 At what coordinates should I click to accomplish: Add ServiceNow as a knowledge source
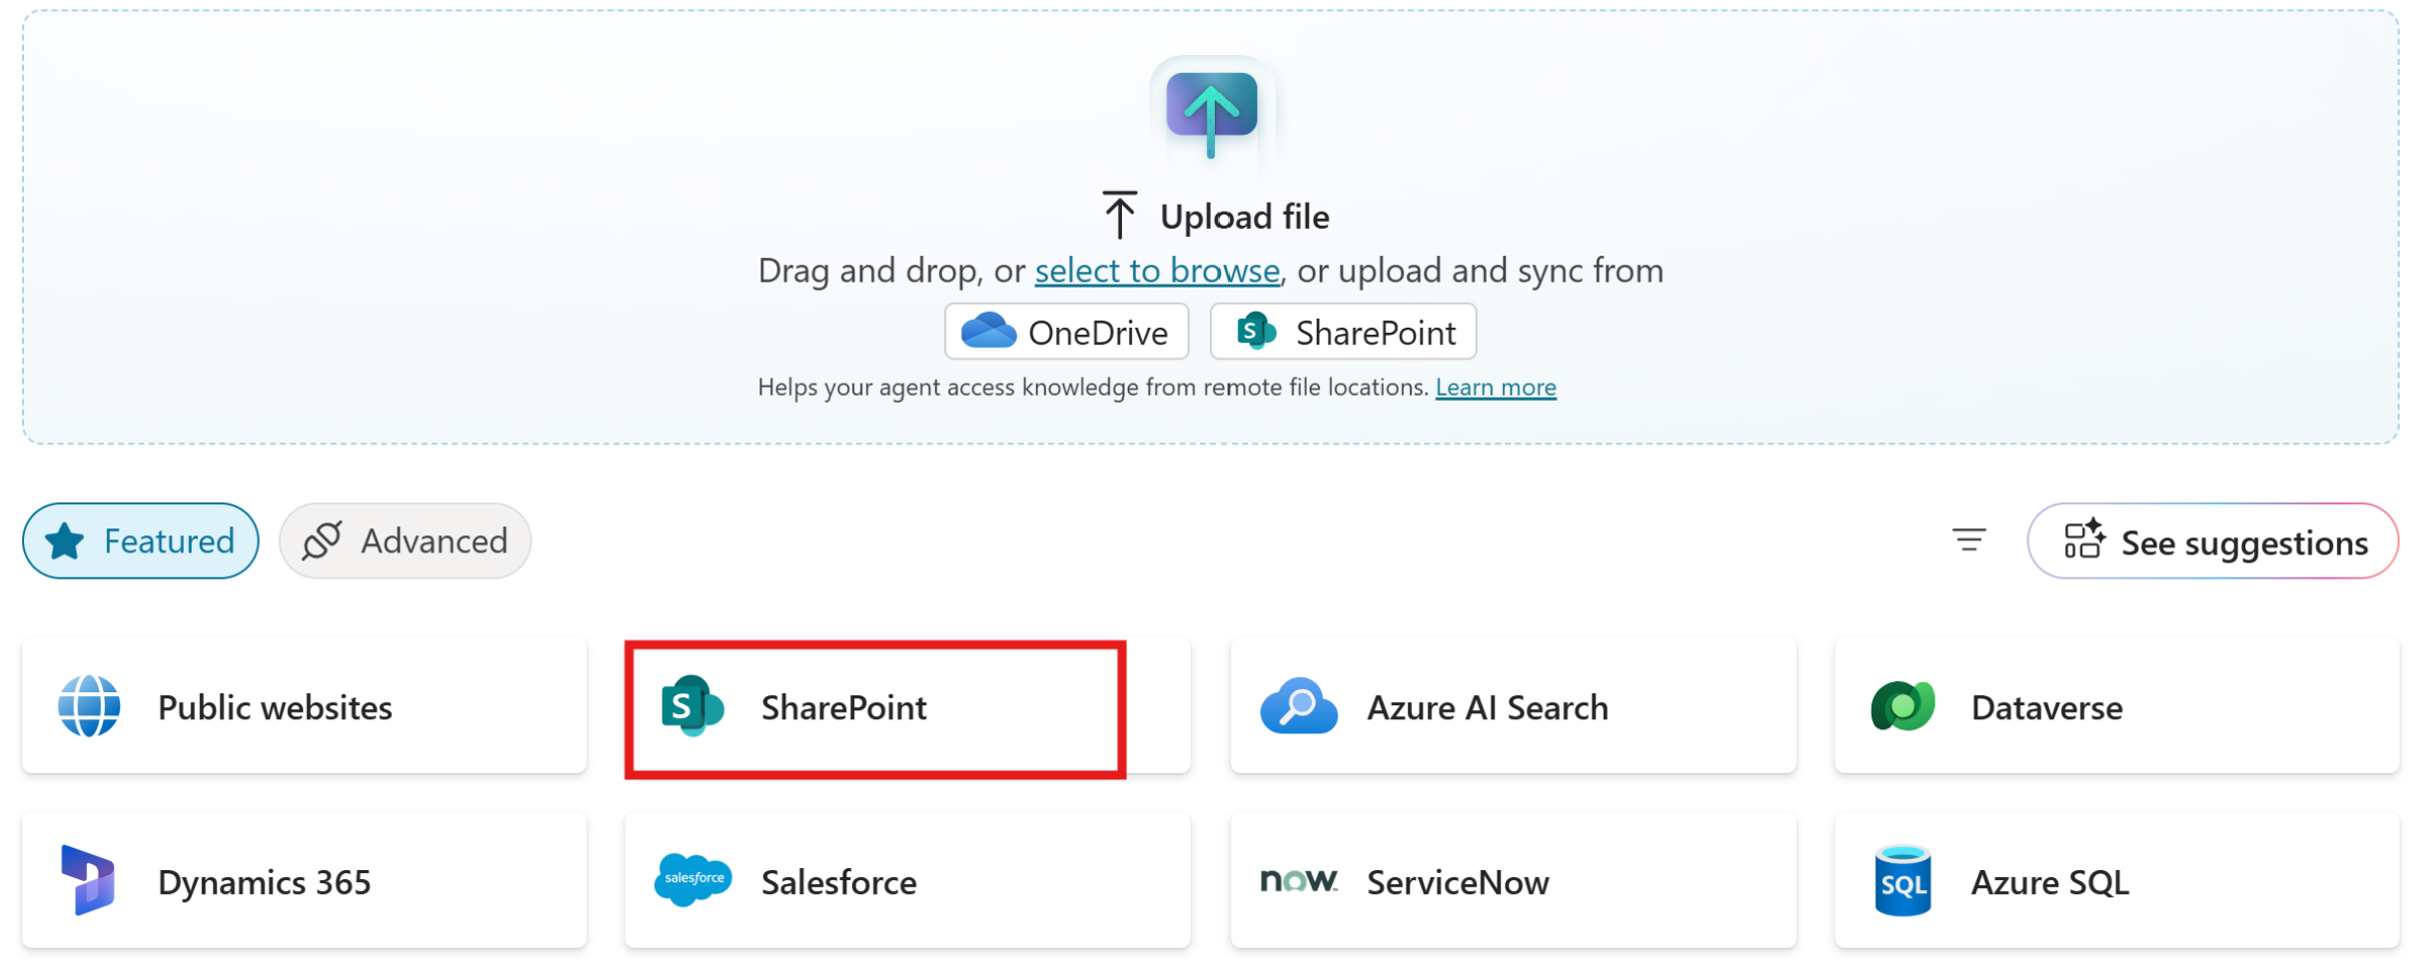(x=1511, y=881)
